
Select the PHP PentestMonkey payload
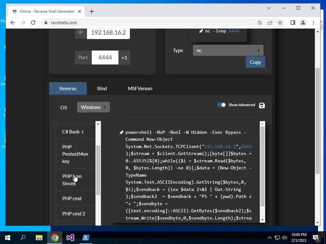click(x=76, y=154)
